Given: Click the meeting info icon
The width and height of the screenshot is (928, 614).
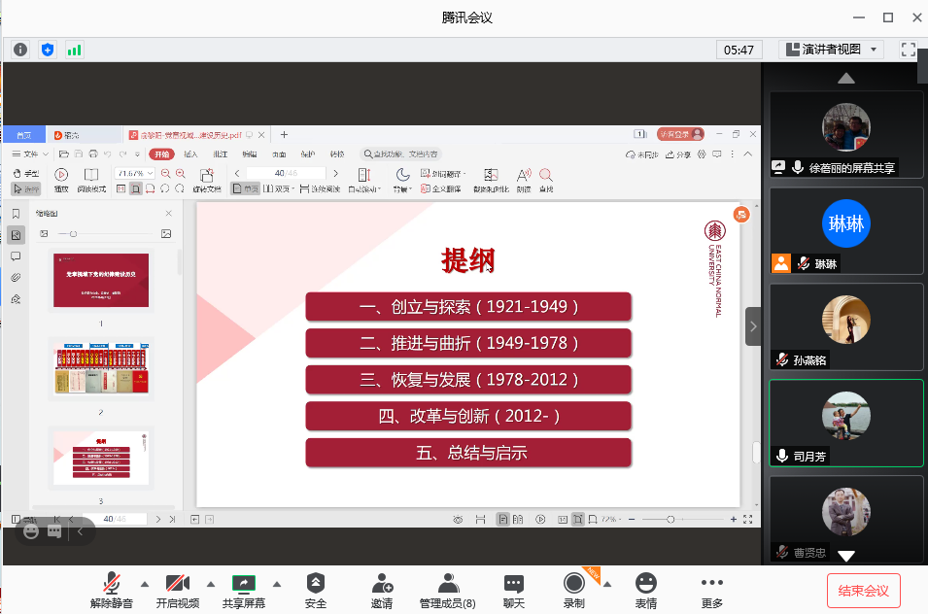Looking at the screenshot, I should 20,50.
